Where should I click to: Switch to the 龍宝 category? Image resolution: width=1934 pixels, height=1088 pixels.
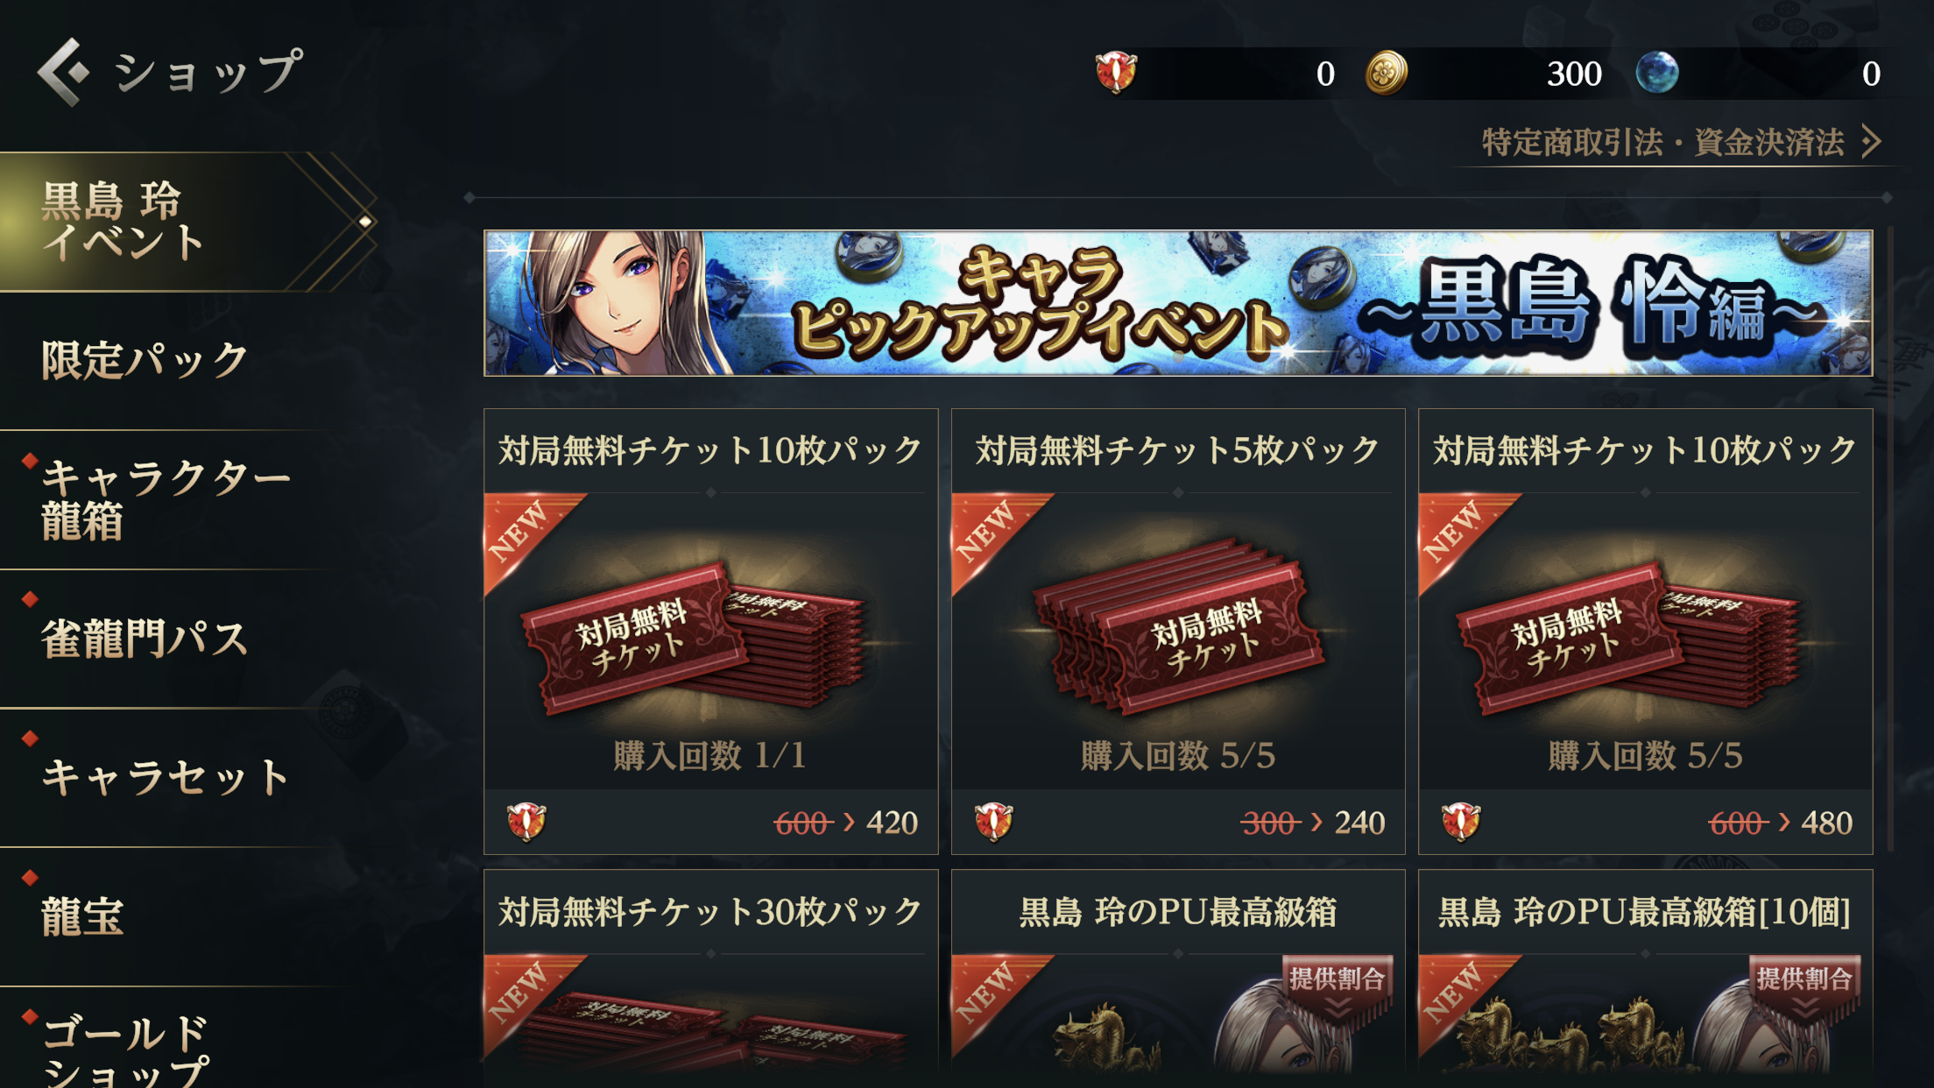83,917
